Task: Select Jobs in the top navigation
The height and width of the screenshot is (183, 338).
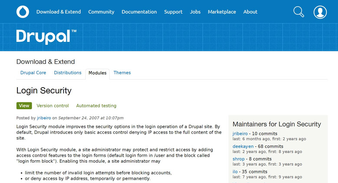Action: [x=195, y=12]
